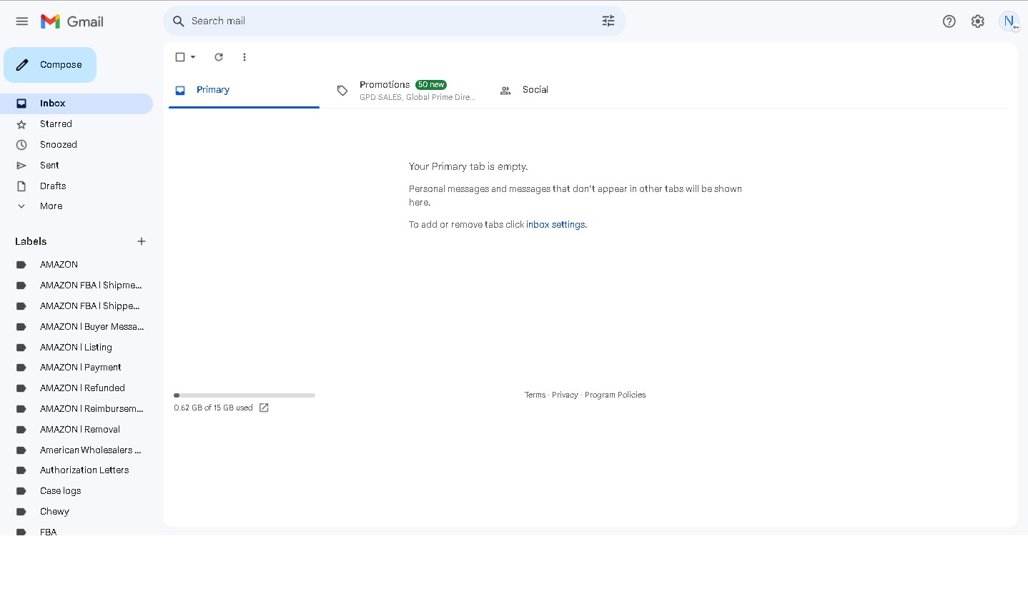Open the Privacy link
The width and height of the screenshot is (1028, 601).
(565, 395)
